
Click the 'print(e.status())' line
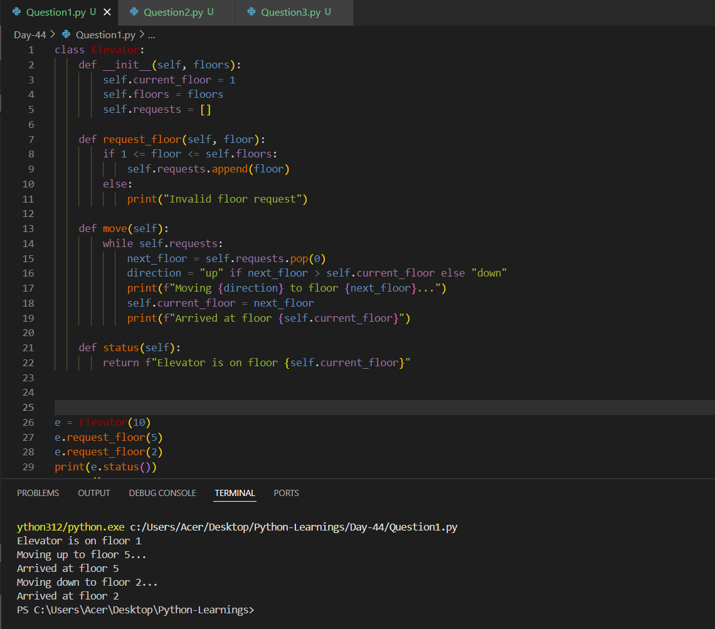tap(105, 467)
